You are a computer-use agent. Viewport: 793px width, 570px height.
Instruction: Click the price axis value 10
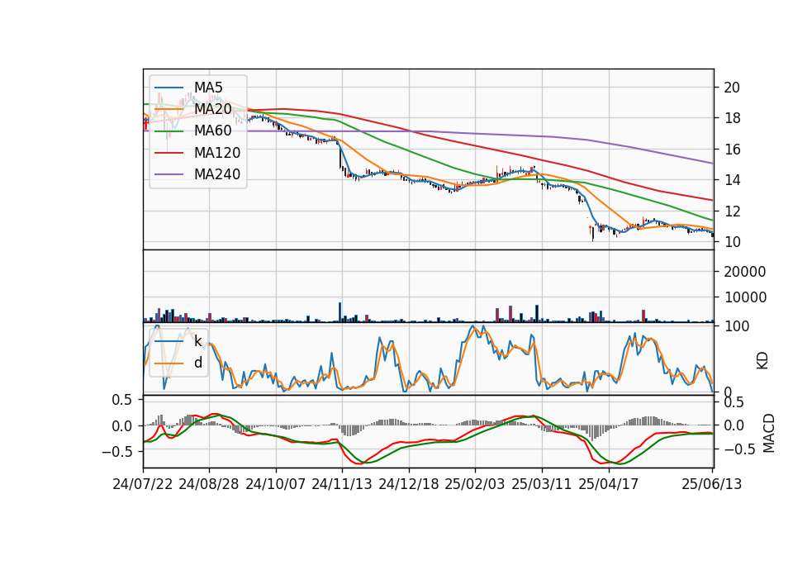coord(732,242)
